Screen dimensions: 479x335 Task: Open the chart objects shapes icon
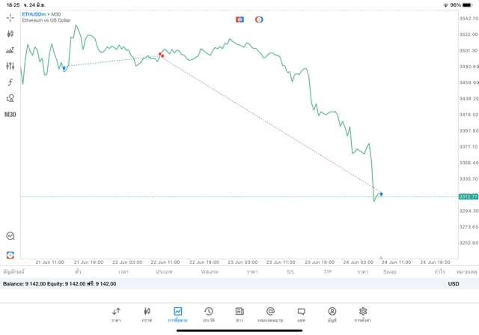tap(10, 98)
